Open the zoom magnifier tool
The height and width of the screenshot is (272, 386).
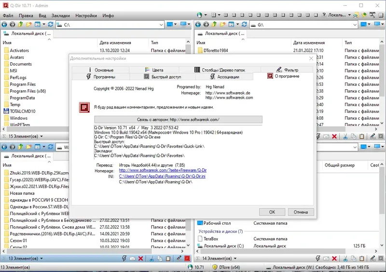pos(372,15)
